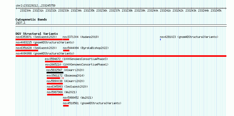Click the 233243k ruler tick label
Viewport: 234px width, 116px height.
click(x=191, y=11)
